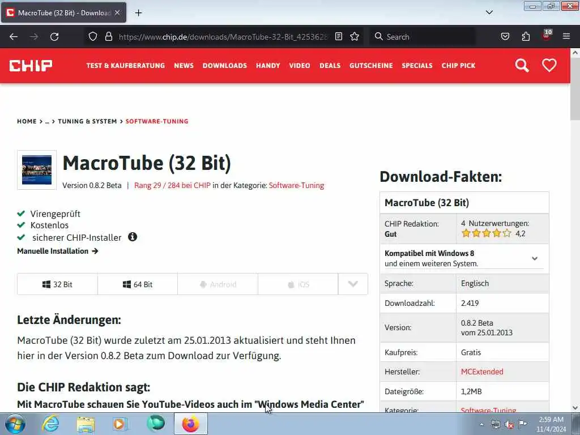580x435 pixels.
Task: Click the greyed-out forward navigation arrow
Action: (34, 37)
